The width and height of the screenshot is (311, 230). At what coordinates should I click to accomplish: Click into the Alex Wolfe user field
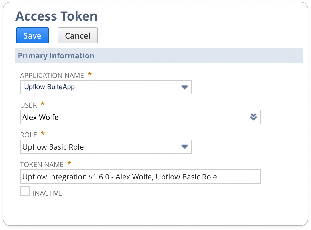tap(140, 117)
